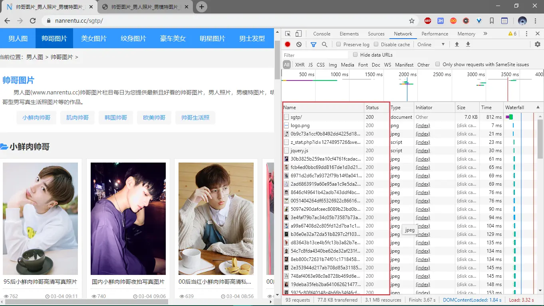The height and width of the screenshot is (306, 544).
Task: Click the browser address bar
Action: [230, 21]
